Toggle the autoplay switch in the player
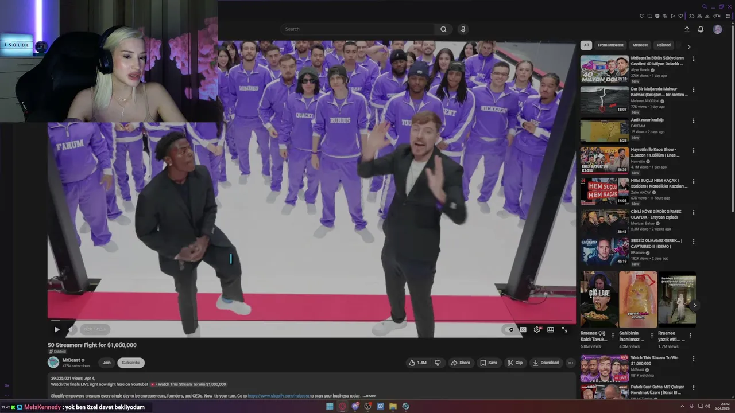 pyautogui.click(x=509, y=329)
